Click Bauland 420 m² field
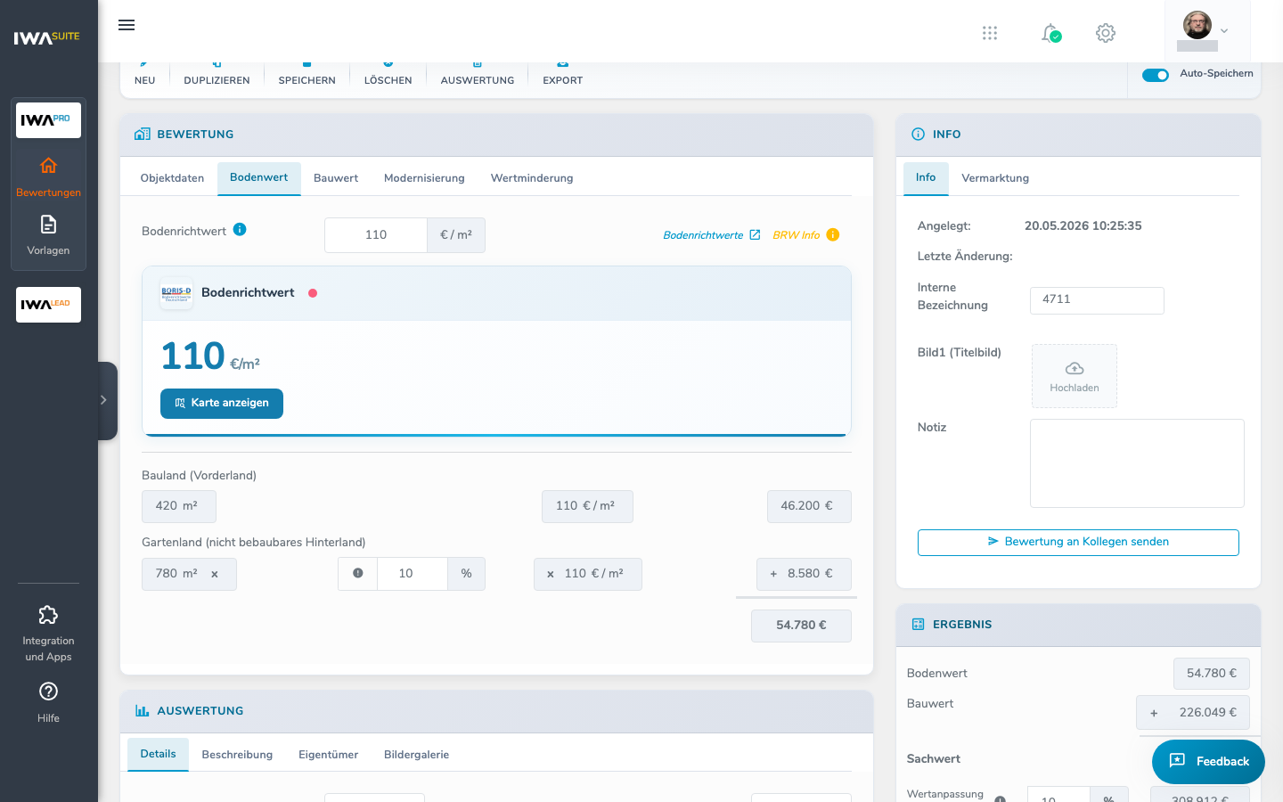1283x802 pixels. tap(179, 506)
